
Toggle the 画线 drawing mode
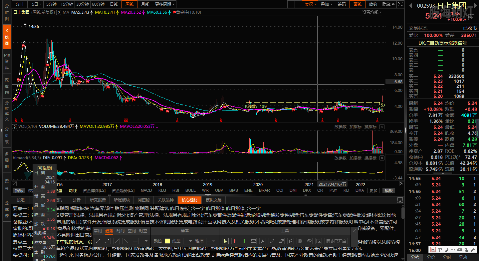pos(358,4)
